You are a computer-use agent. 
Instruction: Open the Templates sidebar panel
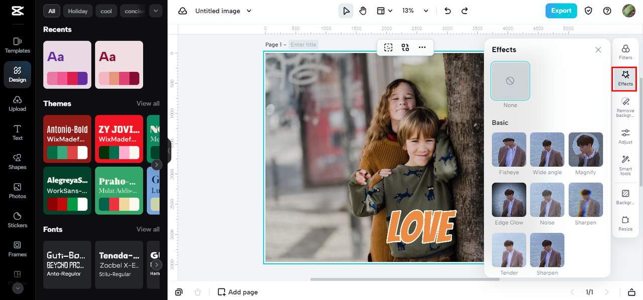coord(17,45)
